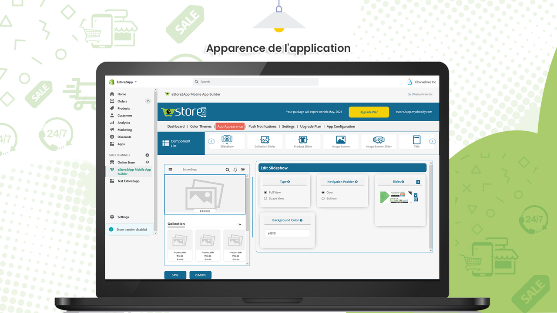
Task: Click the edit panel scrollbar down arrow
Action: click(431, 250)
